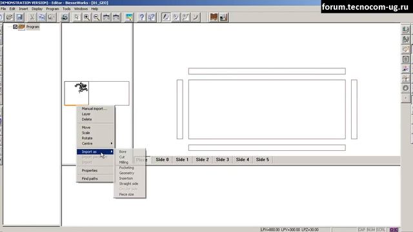Image resolution: width=413 pixels, height=232 pixels.
Task: Click the ring circle icon in right toolbar
Action: (406, 88)
